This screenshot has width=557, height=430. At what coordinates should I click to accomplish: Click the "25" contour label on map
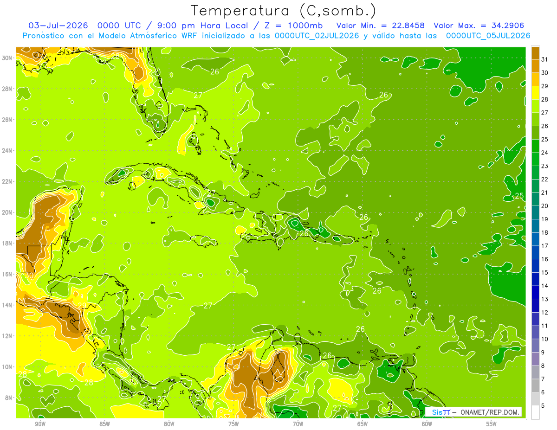[519, 196]
